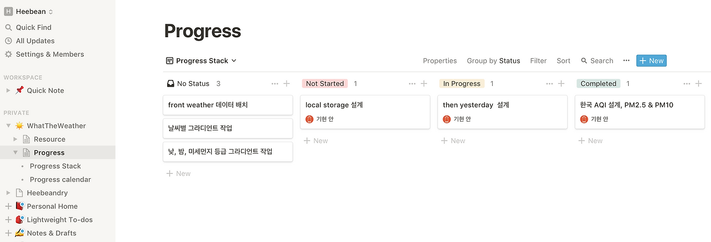Click the Properties button
The image size is (711, 242).
440,60
